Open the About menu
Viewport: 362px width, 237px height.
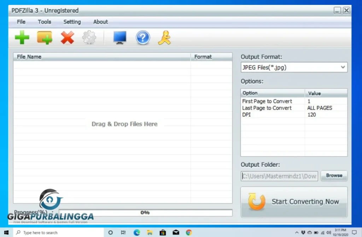click(x=100, y=22)
